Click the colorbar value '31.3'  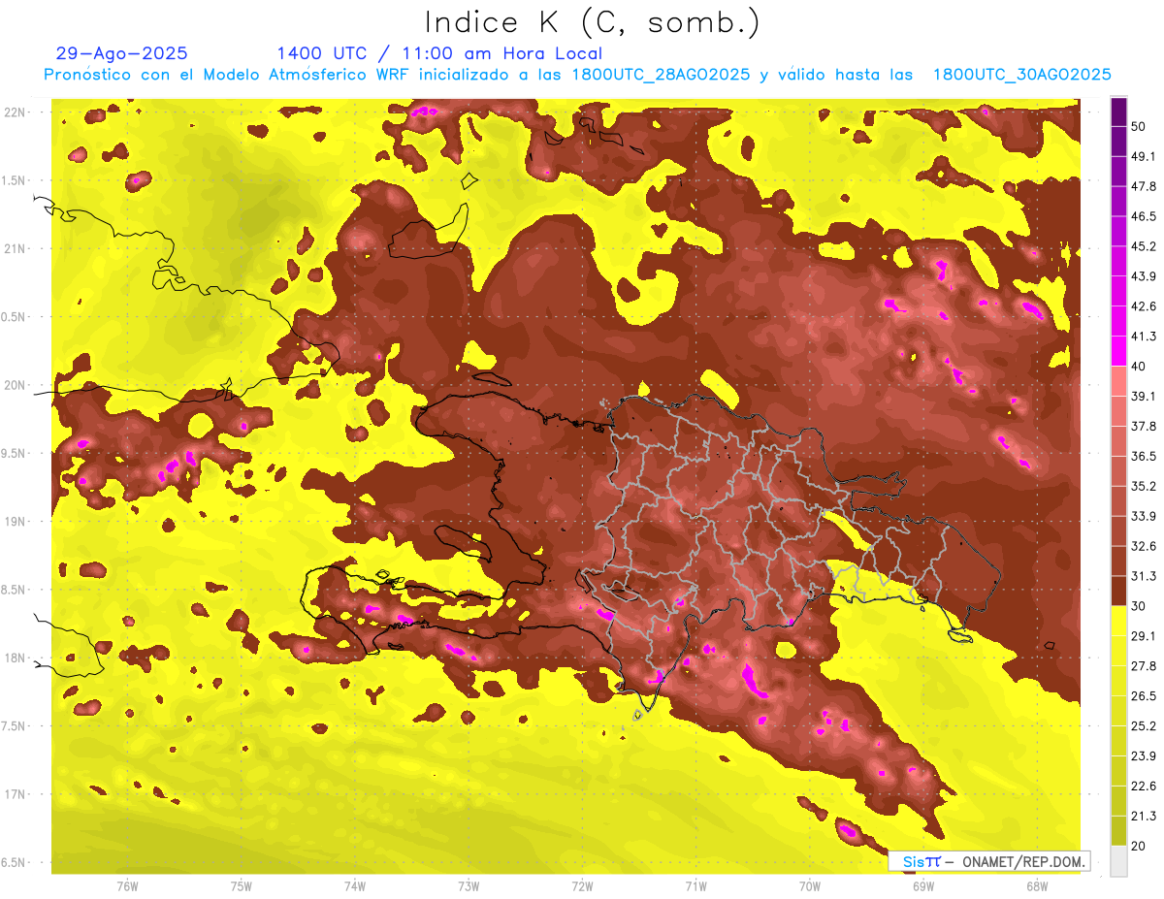click(1143, 576)
